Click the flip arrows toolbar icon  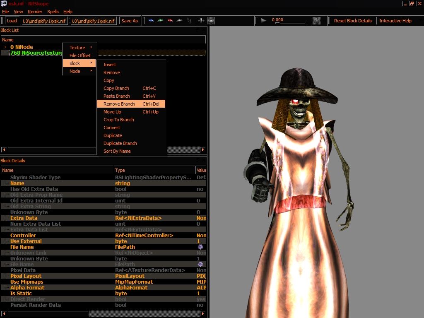point(201,21)
